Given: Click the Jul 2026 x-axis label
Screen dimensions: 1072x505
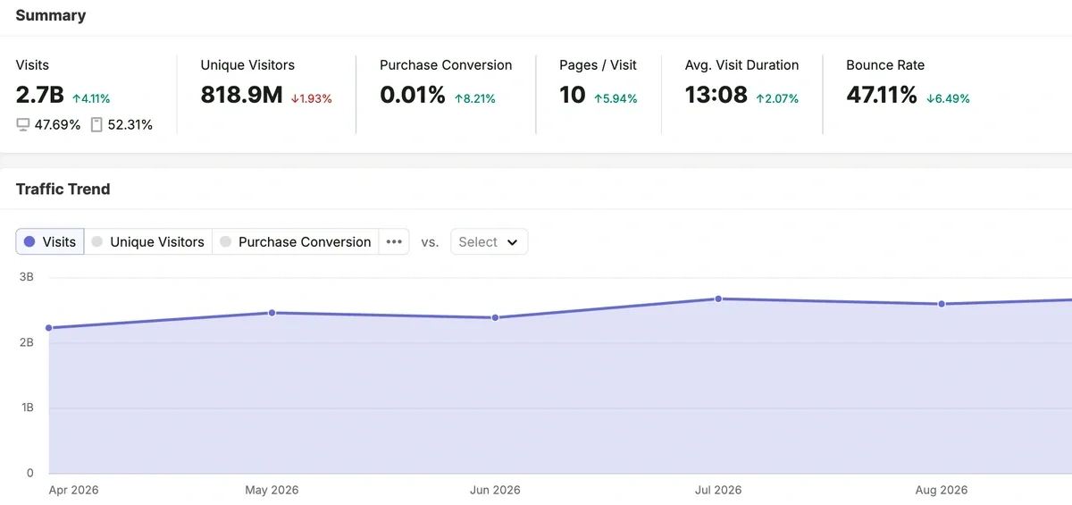Looking at the screenshot, I should tap(718, 490).
